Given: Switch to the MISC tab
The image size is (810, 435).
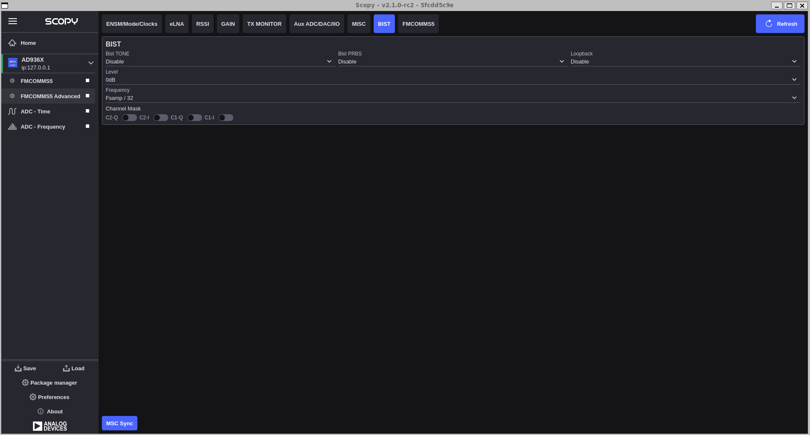Looking at the screenshot, I should pyautogui.click(x=359, y=24).
